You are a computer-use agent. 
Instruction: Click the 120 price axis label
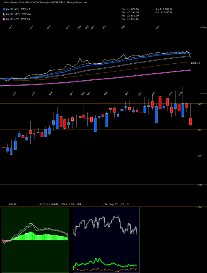pos(200,185)
